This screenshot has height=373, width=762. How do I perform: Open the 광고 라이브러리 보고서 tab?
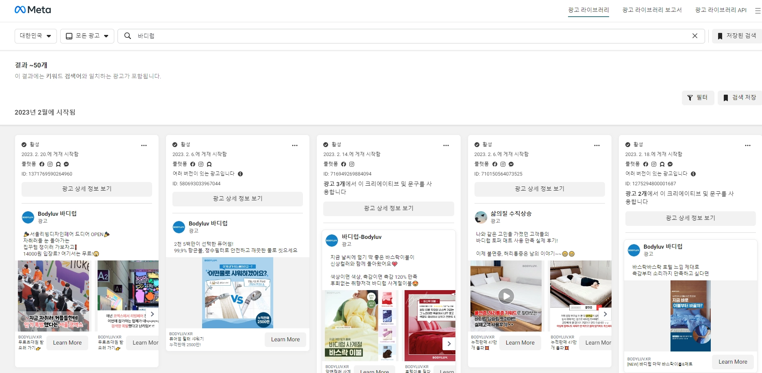click(652, 10)
